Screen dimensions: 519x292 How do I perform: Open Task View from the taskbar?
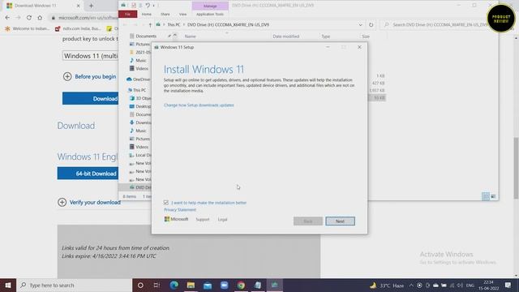157,285
